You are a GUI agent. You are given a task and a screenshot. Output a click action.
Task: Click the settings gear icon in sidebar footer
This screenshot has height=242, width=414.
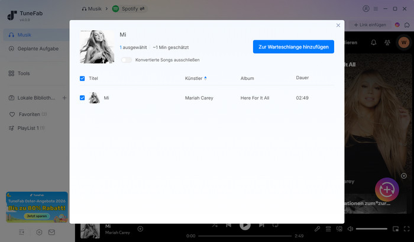pos(39,232)
